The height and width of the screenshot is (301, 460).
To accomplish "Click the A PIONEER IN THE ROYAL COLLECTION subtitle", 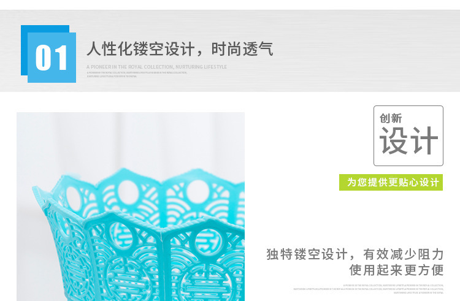I will [156, 67].
